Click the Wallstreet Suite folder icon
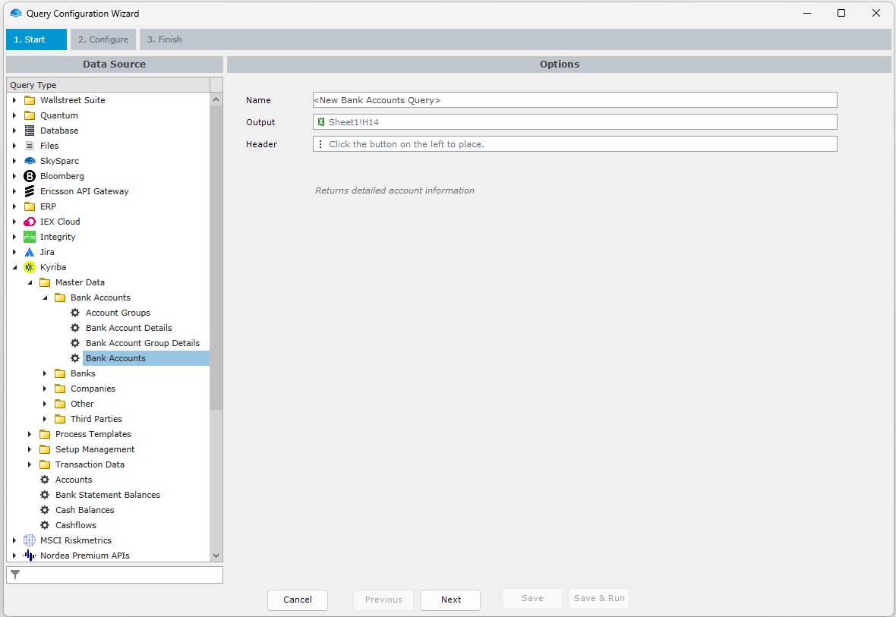The width and height of the screenshot is (896, 617). click(30, 100)
